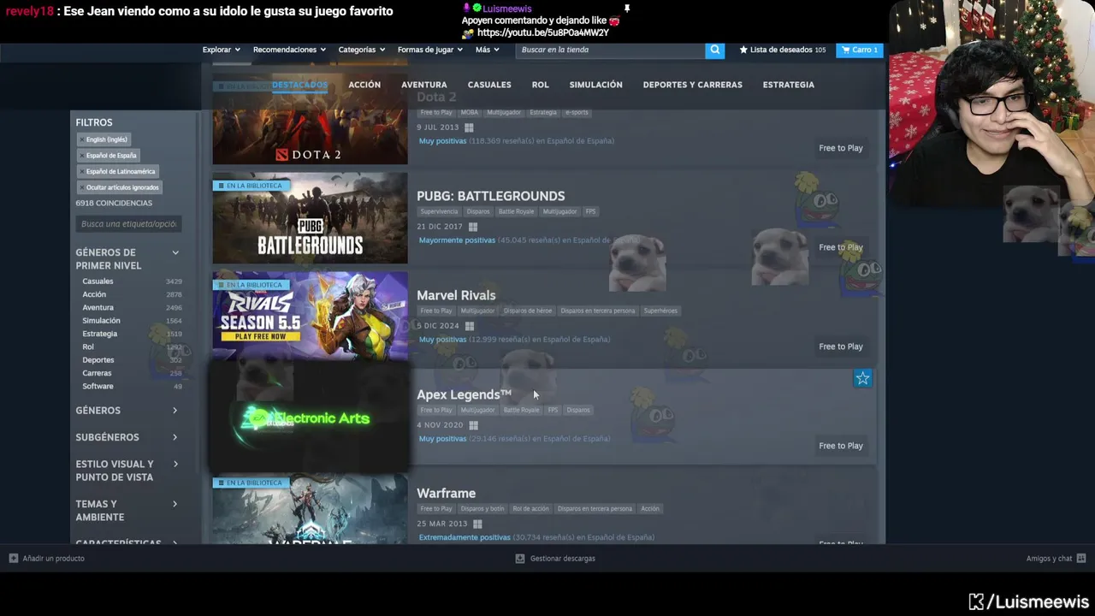Open the Apex Legends title link
Screen dimensions: 1095x616
(464, 394)
